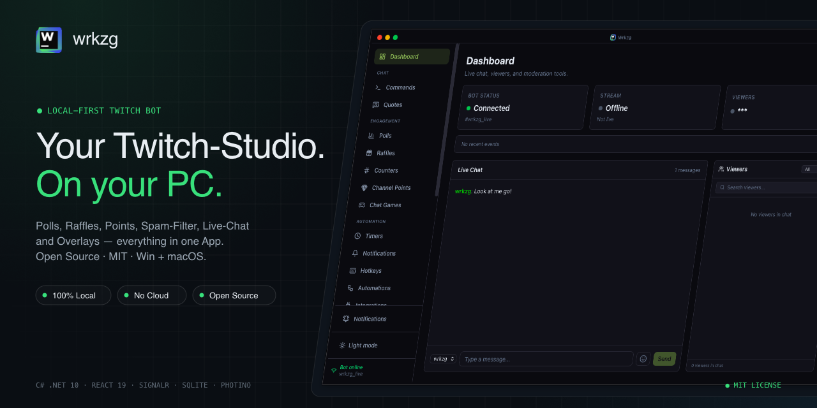Open Raffles using the gift icon
Viewport: 817px width, 408px height.
(x=370, y=153)
